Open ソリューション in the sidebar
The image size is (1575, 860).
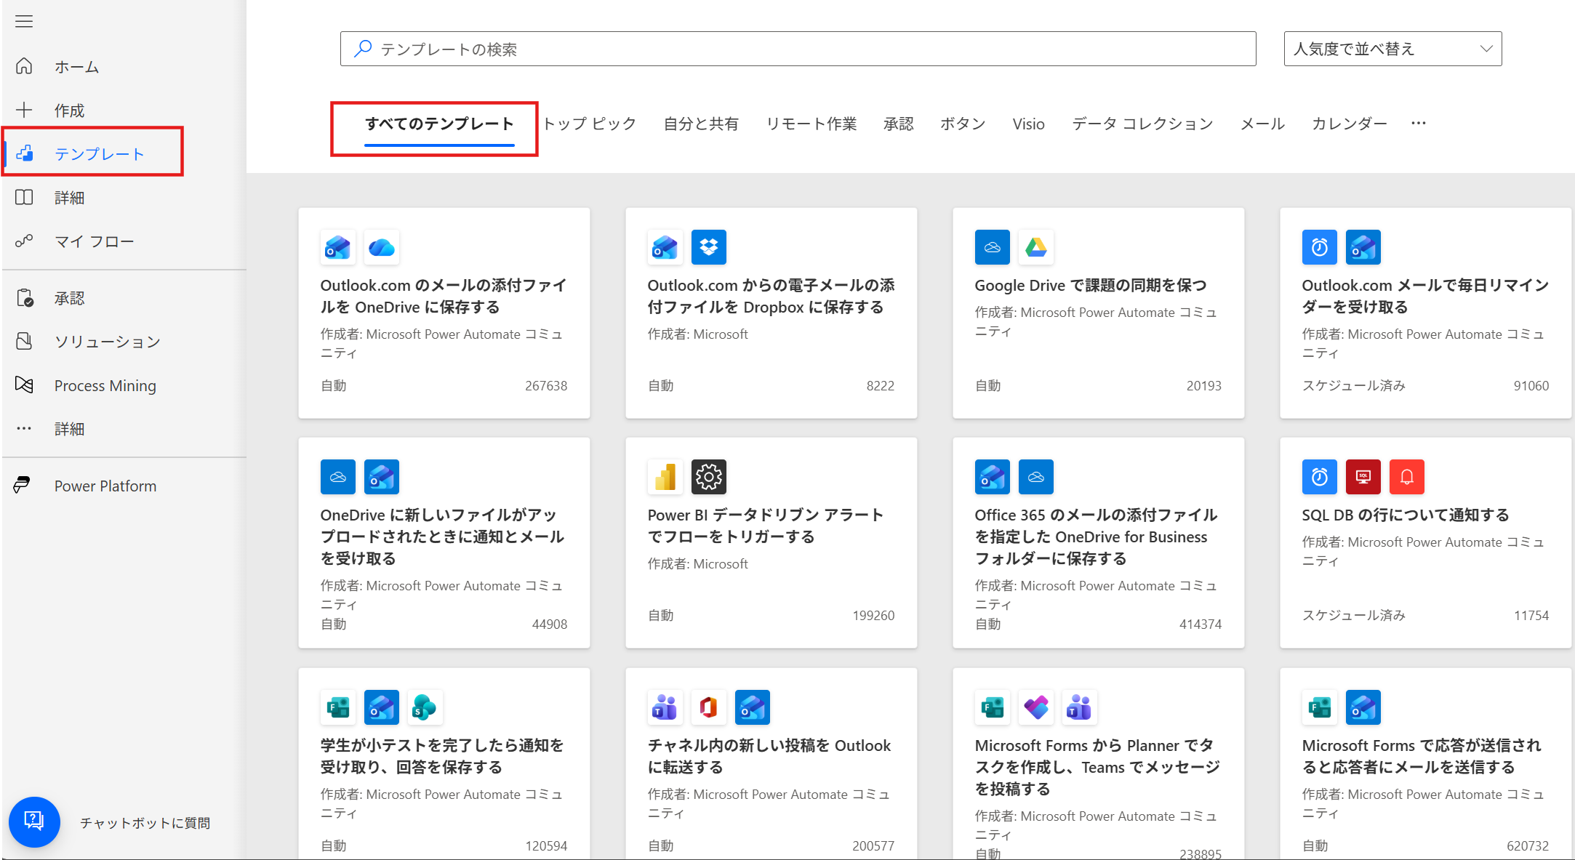(x=108, y=342)
